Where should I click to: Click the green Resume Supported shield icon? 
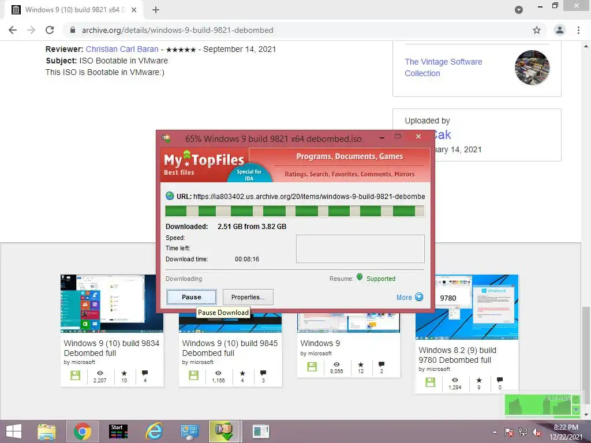tap(360, 277)
